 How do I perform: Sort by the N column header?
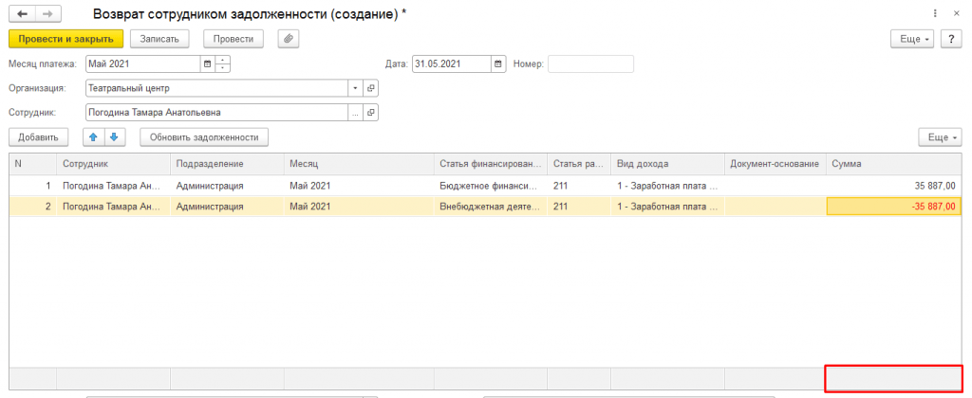pos(33,164)
